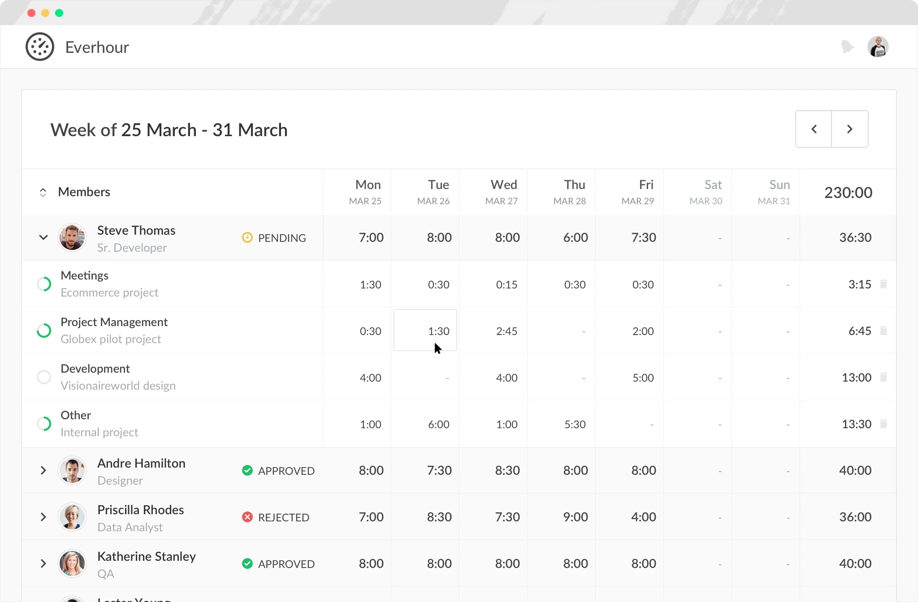Collapse Steve Thomas's project breakdown
The width and height of the screenshot is (918, 602).
tap(43, 237)
